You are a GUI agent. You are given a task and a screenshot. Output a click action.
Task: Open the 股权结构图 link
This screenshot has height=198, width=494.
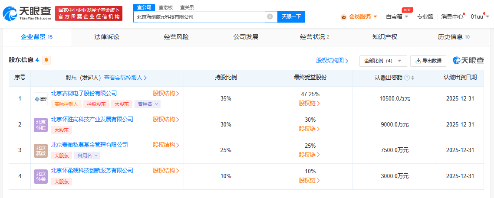pyautogui.click(x=332, y=61)
